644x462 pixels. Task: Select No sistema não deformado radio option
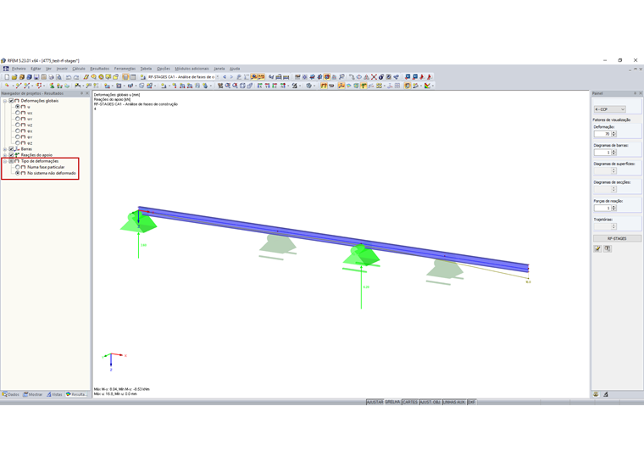coord(18,173)
